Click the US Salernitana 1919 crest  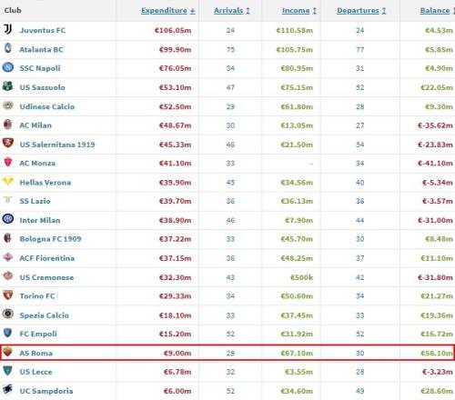click(x=8, y=143)
